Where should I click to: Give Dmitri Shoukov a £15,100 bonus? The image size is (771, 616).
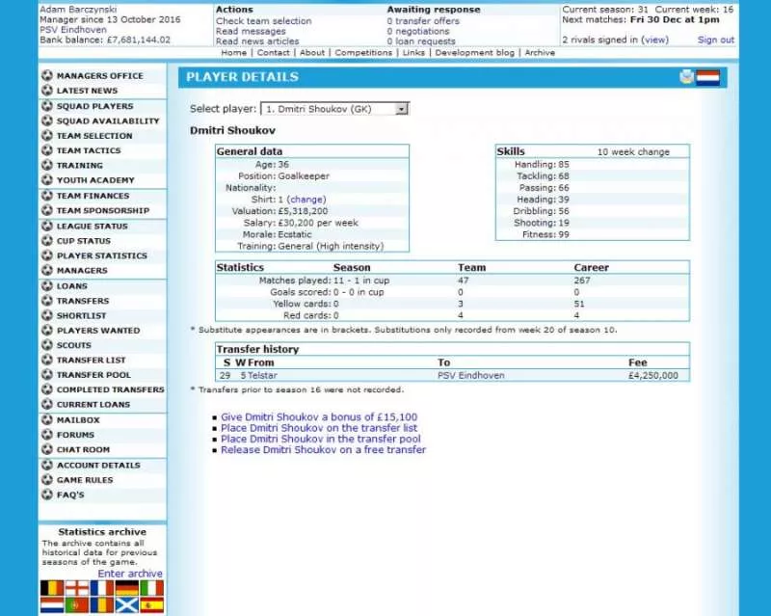[319, 417]
